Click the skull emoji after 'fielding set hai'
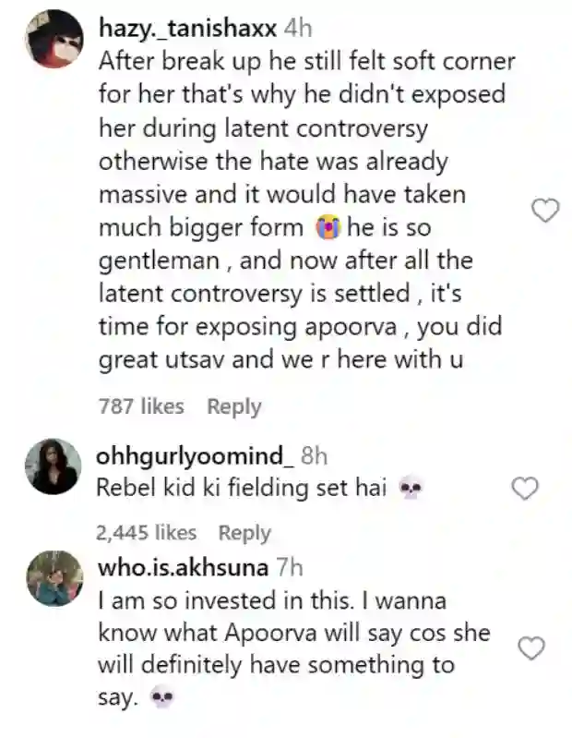The height and width of the screenshot is (738, 572). [x=409, y=490]
